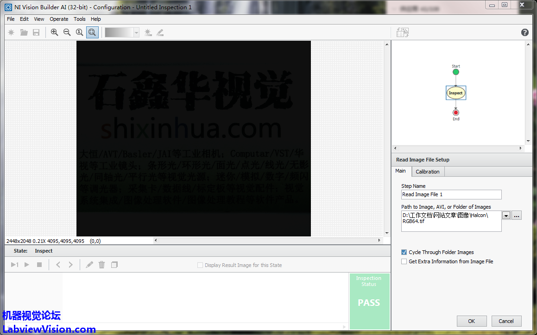Click the NI Vision Builder app icon

pyautogui.click(x=8, y=7)
